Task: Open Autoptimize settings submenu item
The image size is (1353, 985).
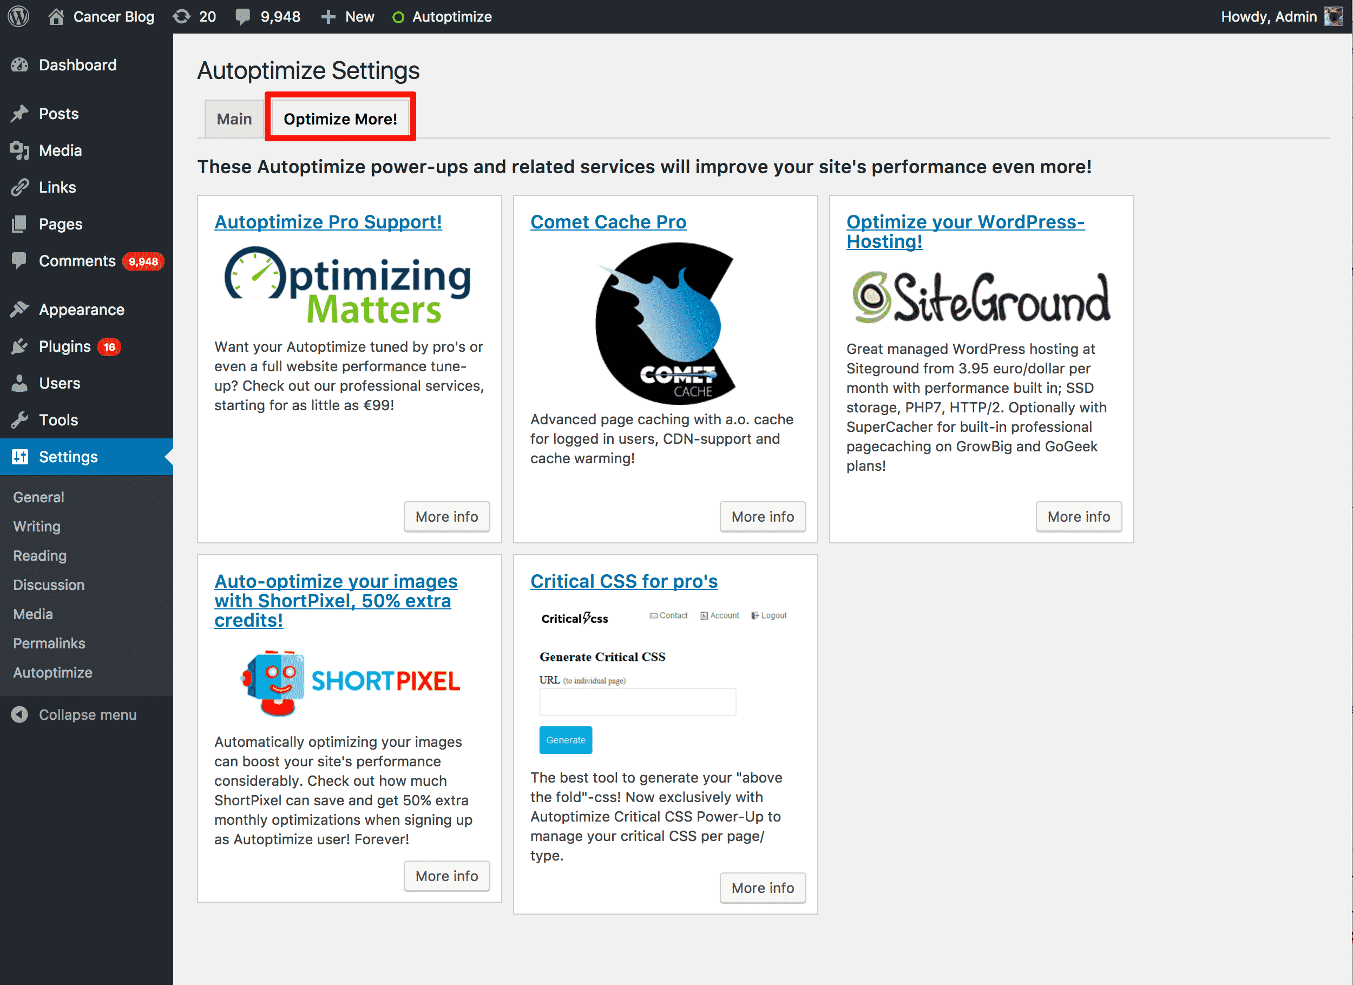Action: click(52, 672)
